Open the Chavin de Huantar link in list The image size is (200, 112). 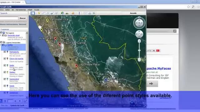16,59
